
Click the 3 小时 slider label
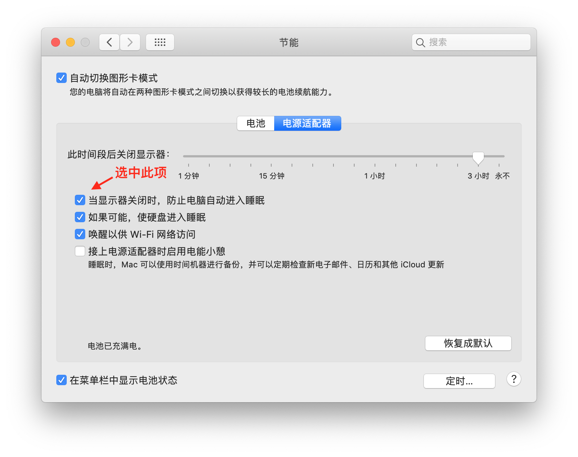(478, 176)
